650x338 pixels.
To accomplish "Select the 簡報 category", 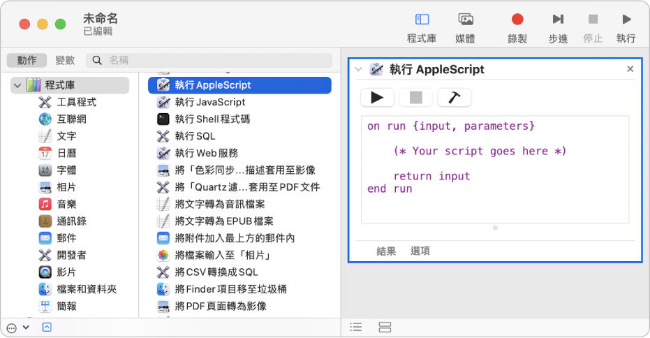I will tap(58, 306).
